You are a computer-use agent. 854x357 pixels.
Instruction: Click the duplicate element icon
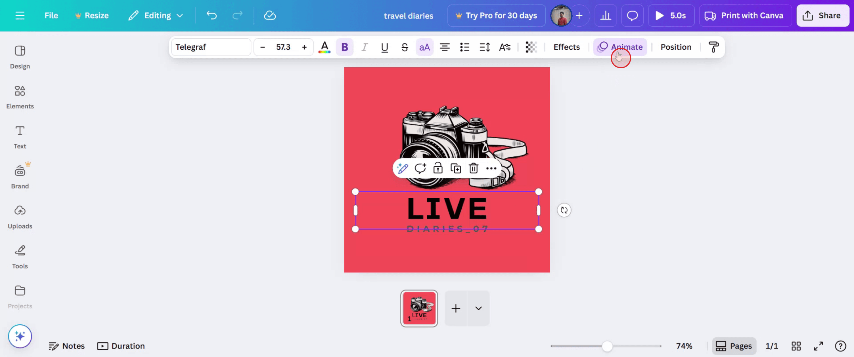pos(455,168)
